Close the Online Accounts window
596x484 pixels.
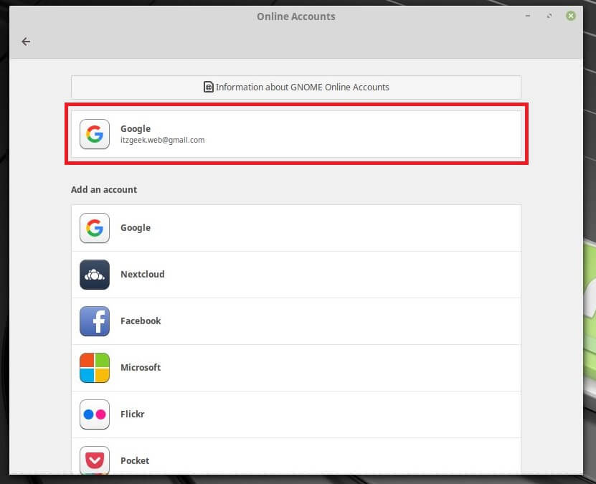pos(570,16)
